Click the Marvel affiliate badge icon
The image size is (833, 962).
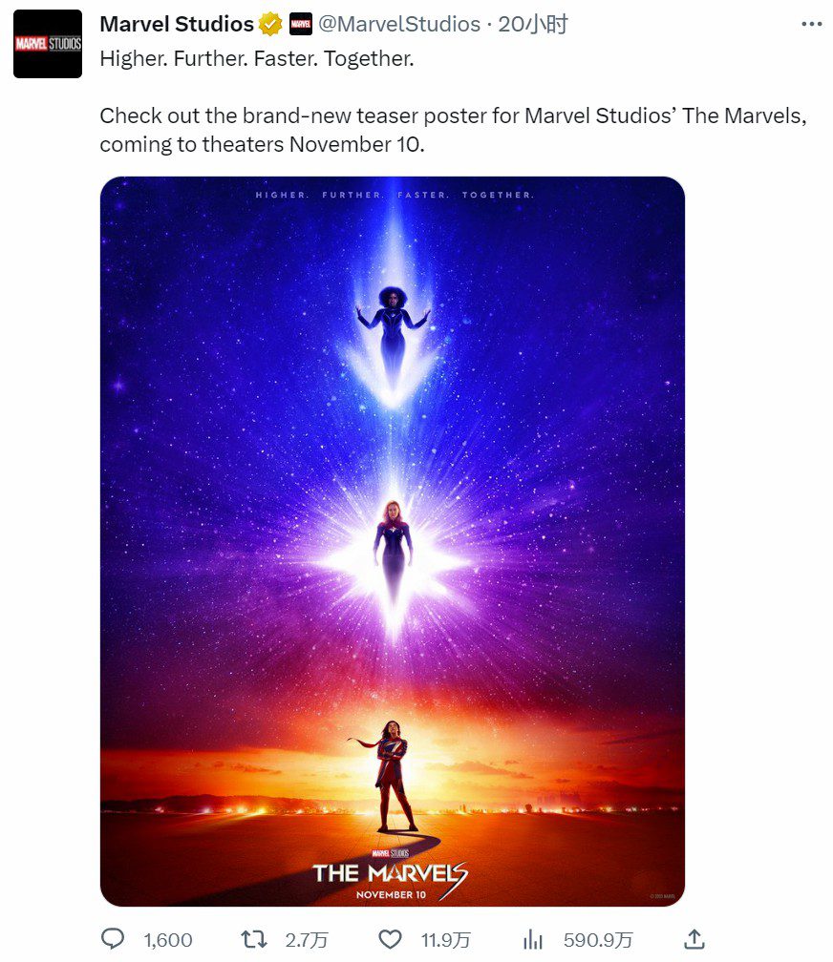coord(301,25)
